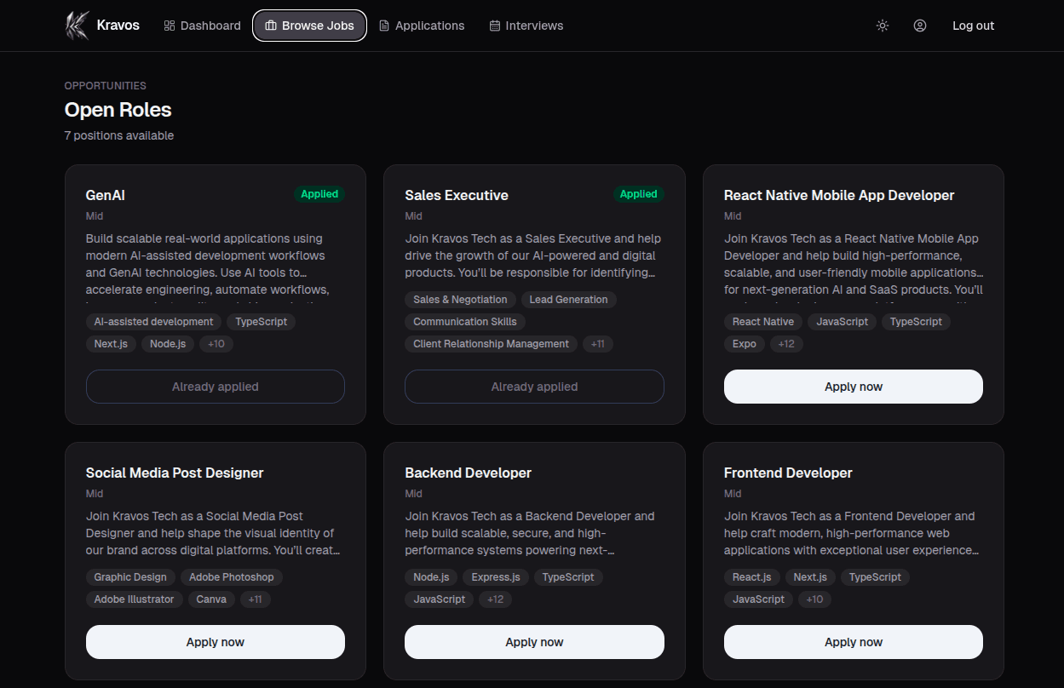Apply now for Social Media Post Designer
Viewport: 1064px width, 688px height.
click(216, 642)
